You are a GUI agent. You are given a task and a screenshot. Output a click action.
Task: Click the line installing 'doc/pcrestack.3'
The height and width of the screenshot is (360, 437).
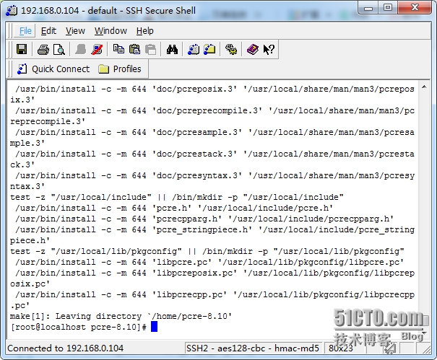[x=212, y=159]
